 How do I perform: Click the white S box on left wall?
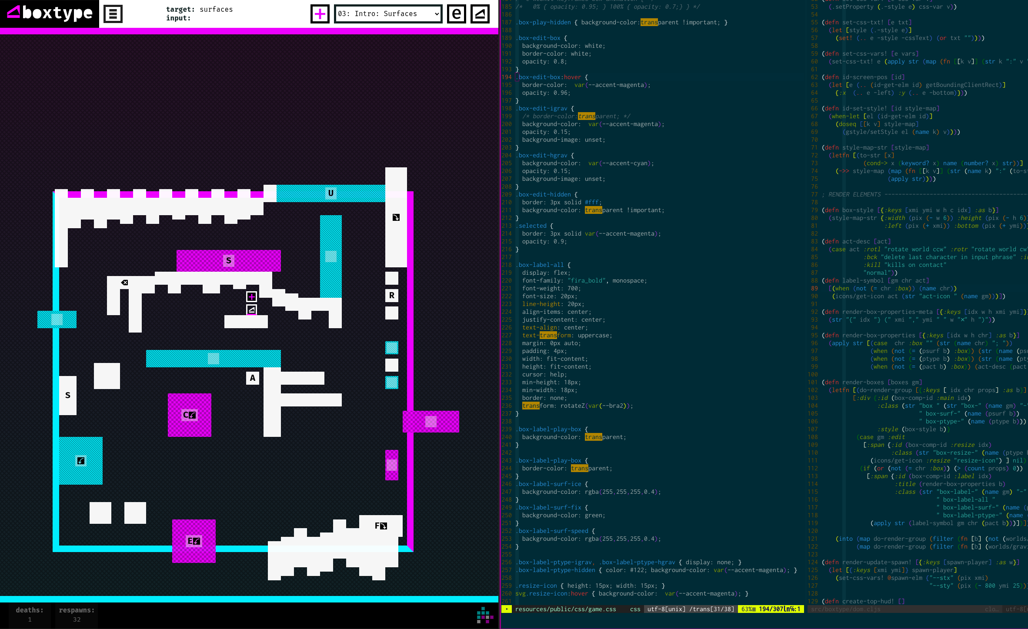pyautogui.click(x=68, y=396)
